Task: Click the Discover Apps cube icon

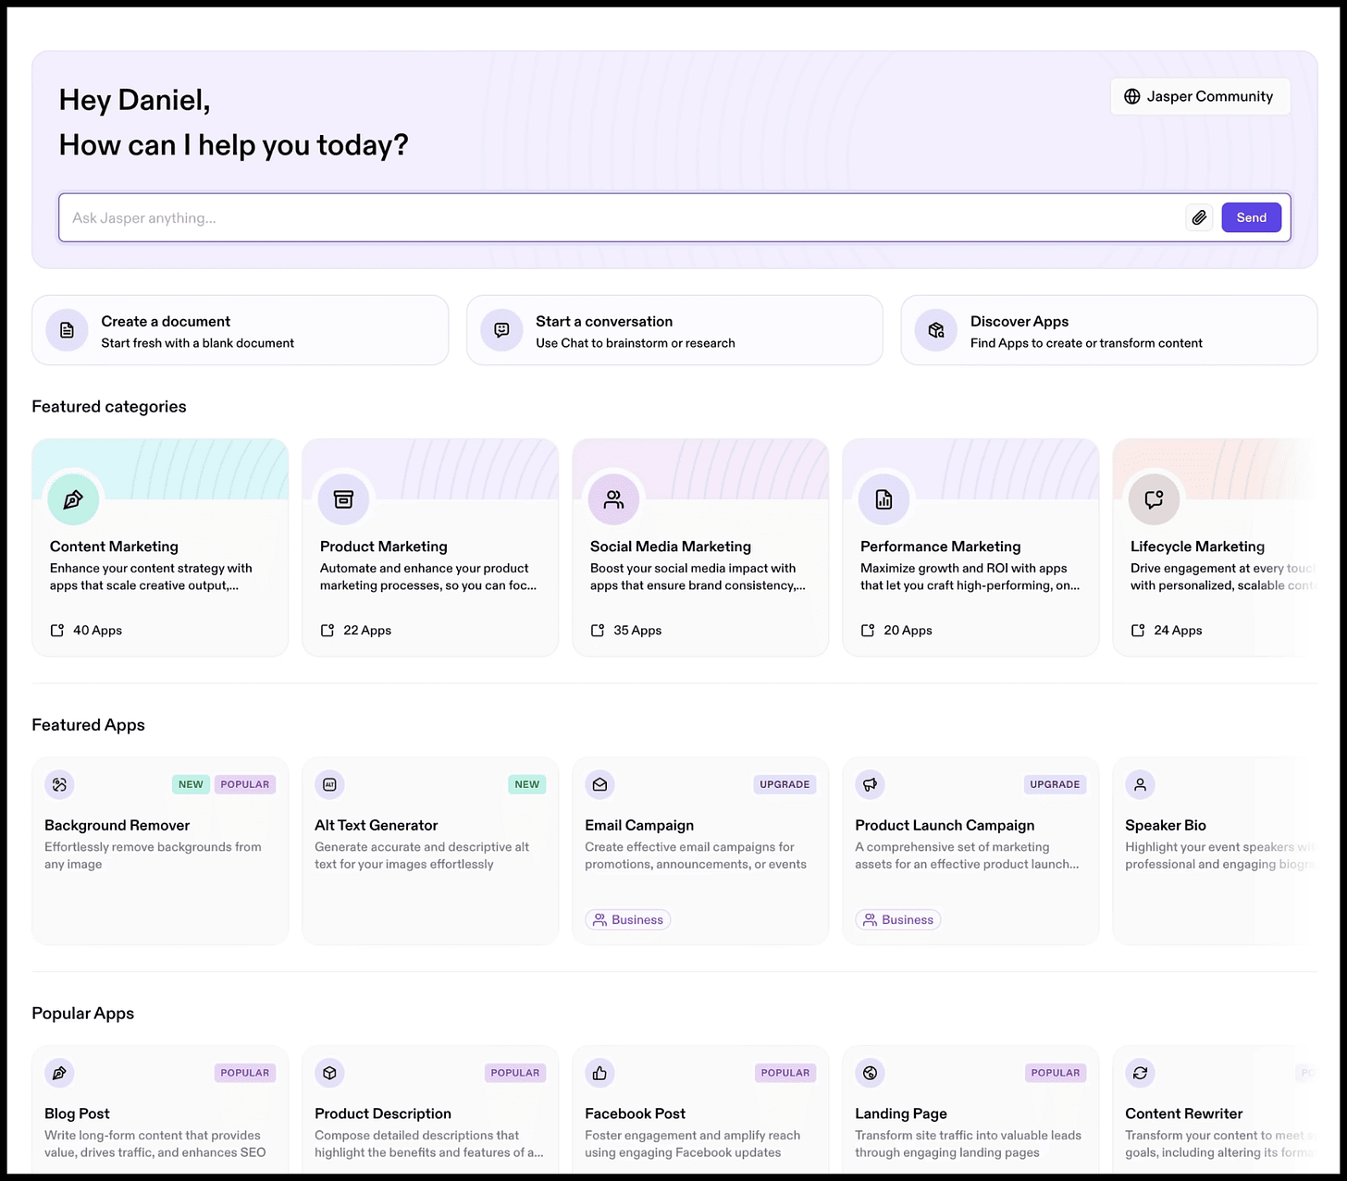Action: [x=936, y=330]
